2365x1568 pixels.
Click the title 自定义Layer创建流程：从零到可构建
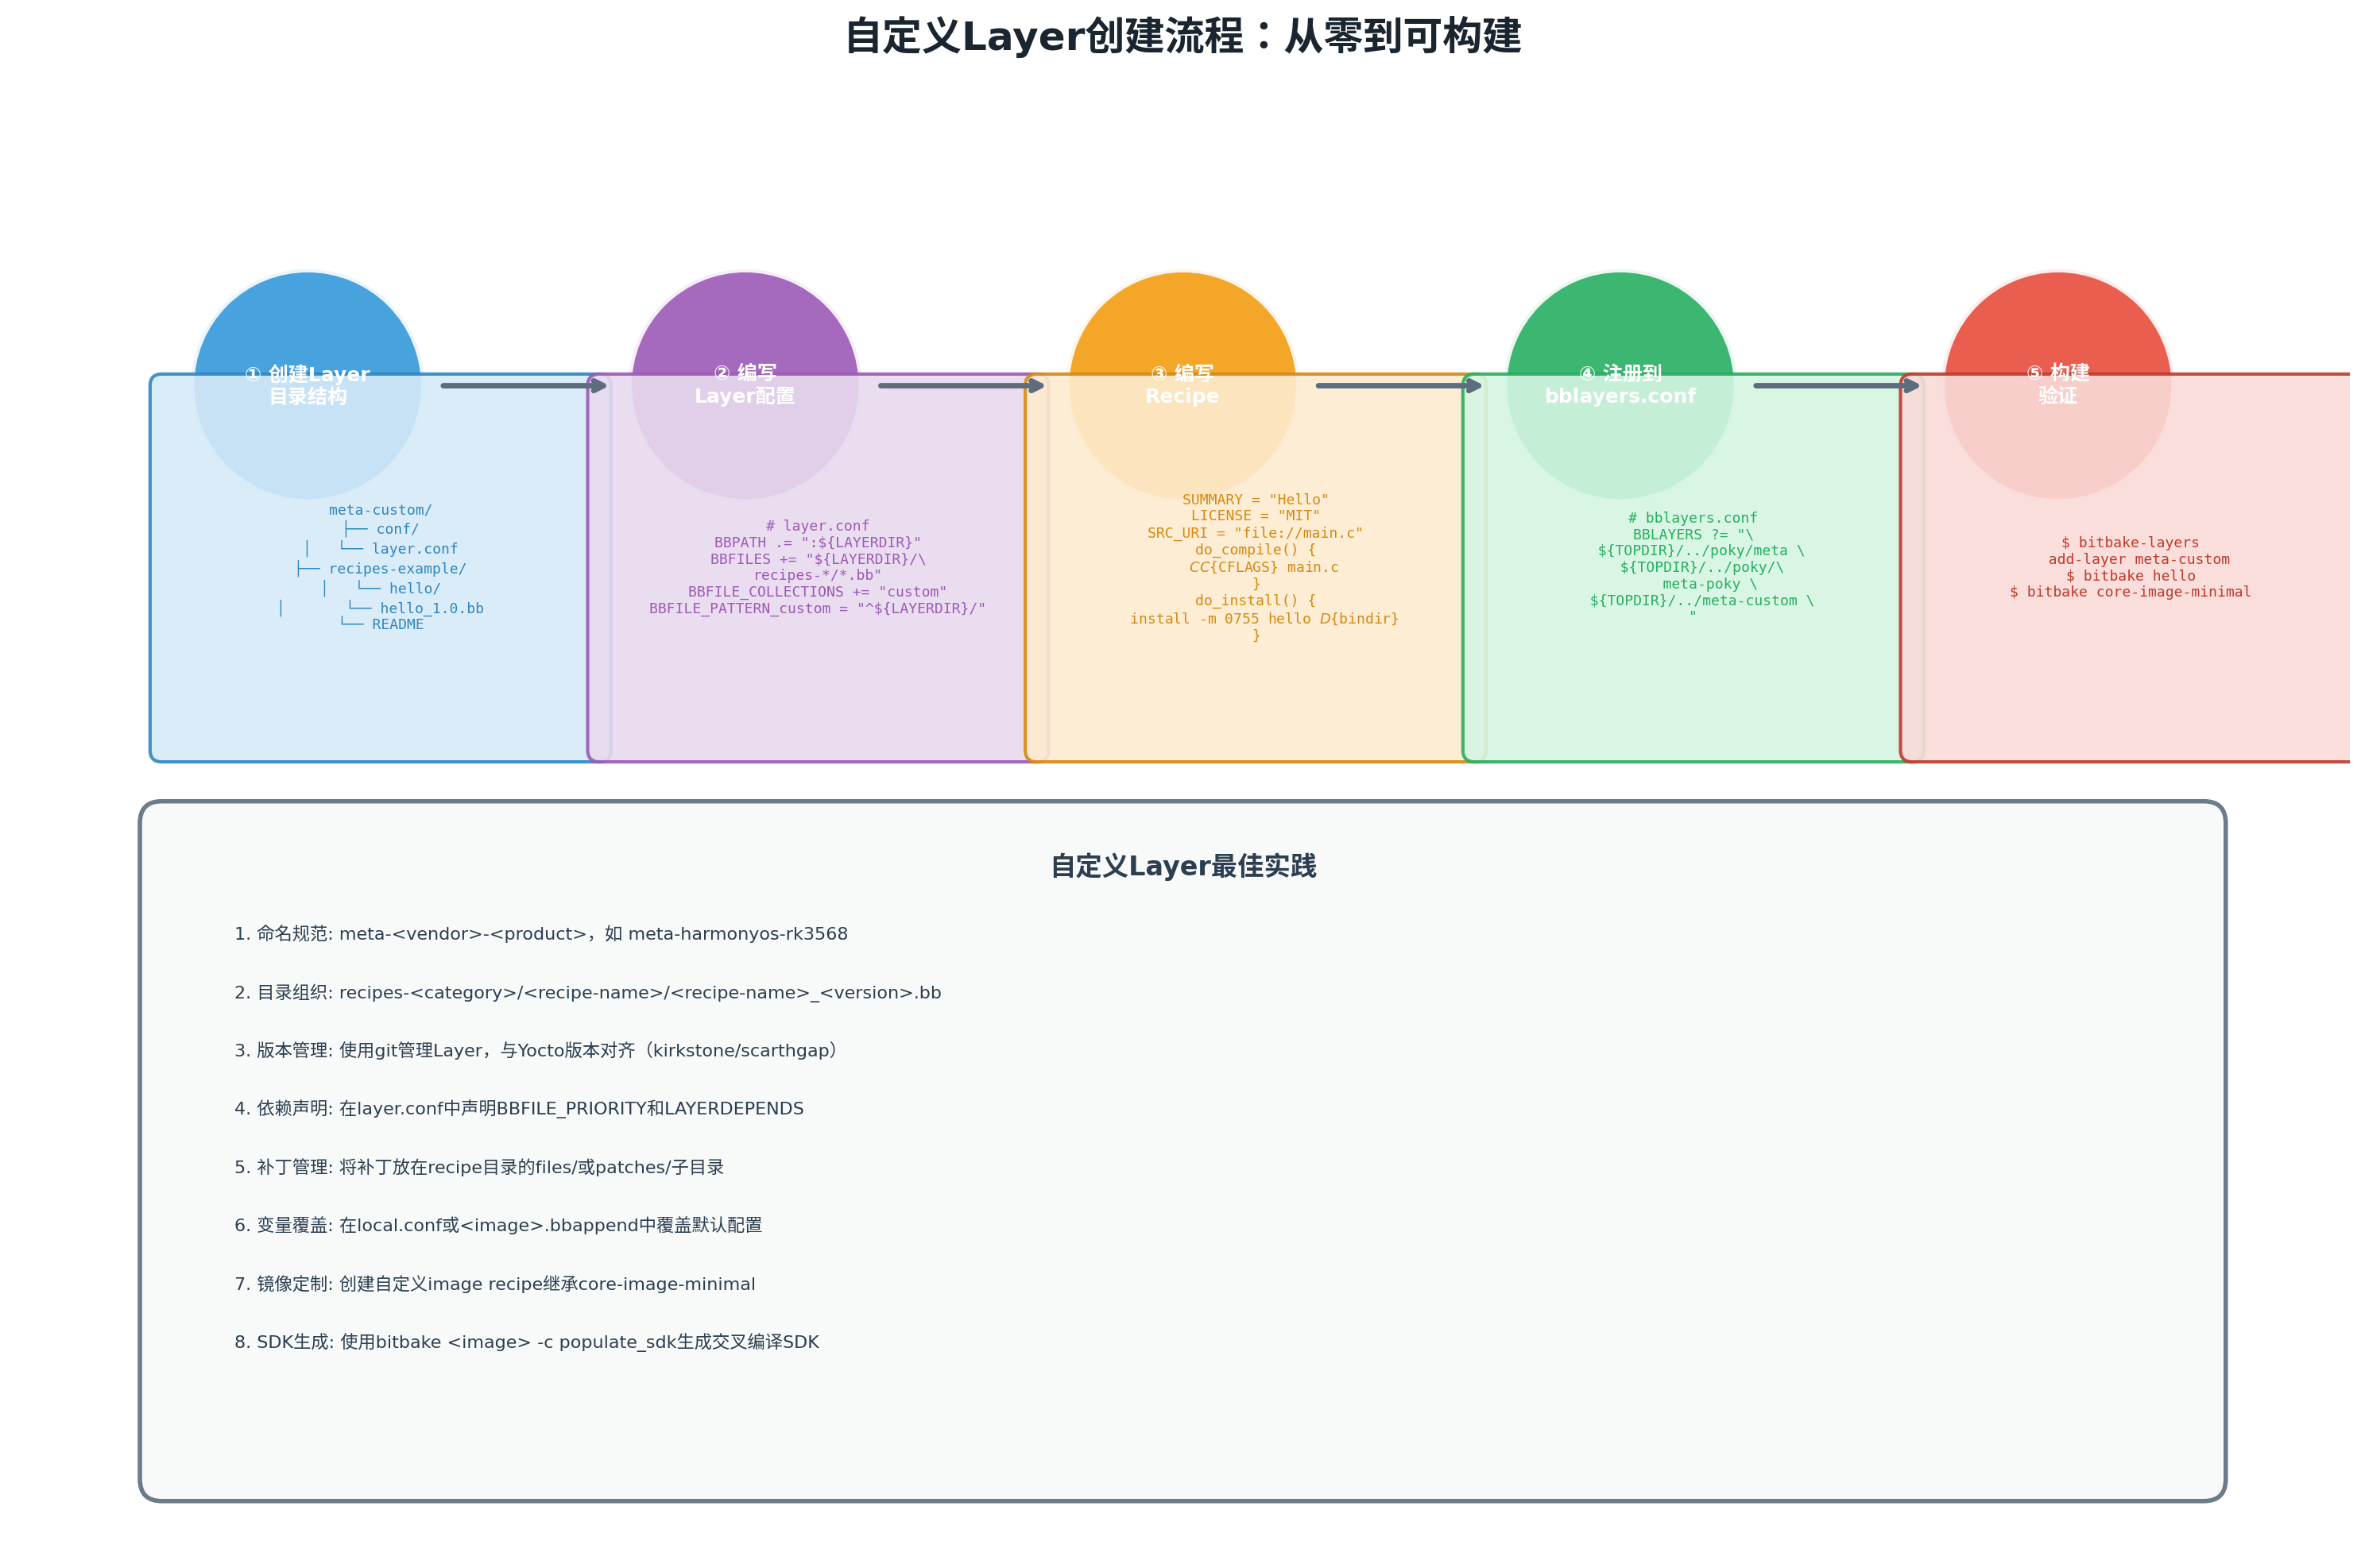[1182, 37]
